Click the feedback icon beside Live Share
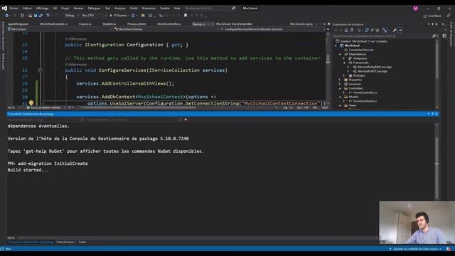Screen dimensions: 455x256 (449, 16)
